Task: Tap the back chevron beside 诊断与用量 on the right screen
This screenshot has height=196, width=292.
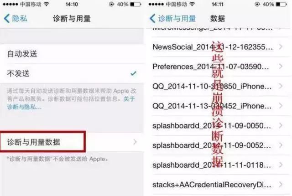Action: [x=152, y=18]
